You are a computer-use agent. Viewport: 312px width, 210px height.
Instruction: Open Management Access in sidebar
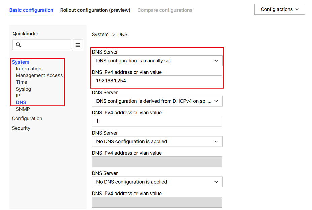[39, 75]
